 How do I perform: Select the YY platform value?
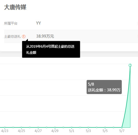click(x=38, y=23)
